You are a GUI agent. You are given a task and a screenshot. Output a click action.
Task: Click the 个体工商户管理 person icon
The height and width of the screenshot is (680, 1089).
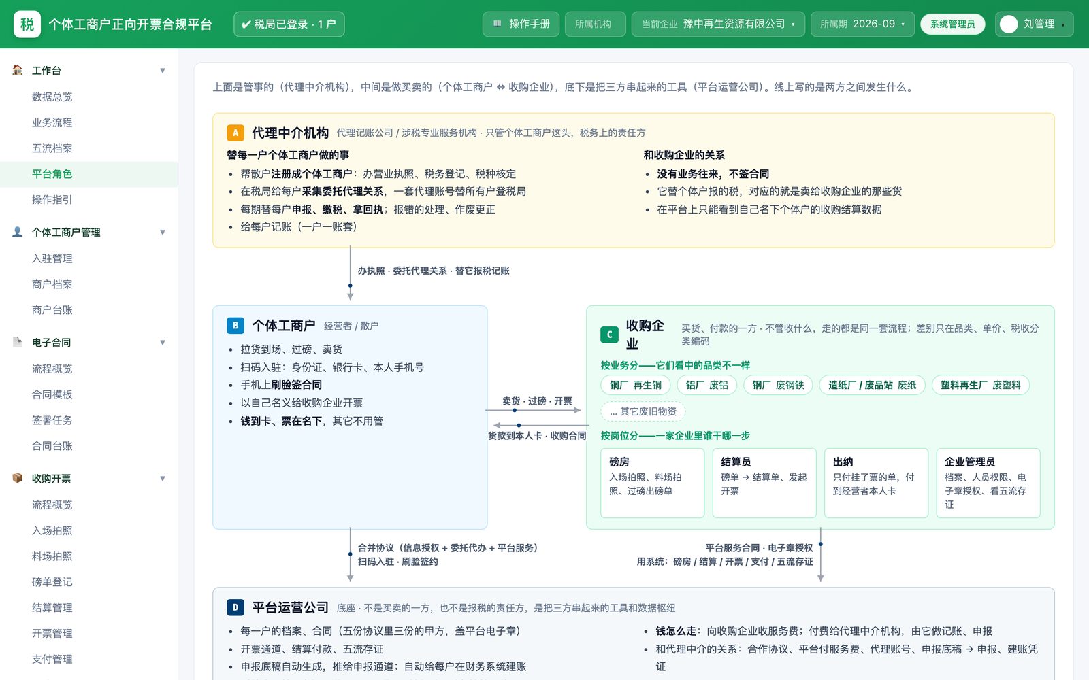click(x=18, y=232)
